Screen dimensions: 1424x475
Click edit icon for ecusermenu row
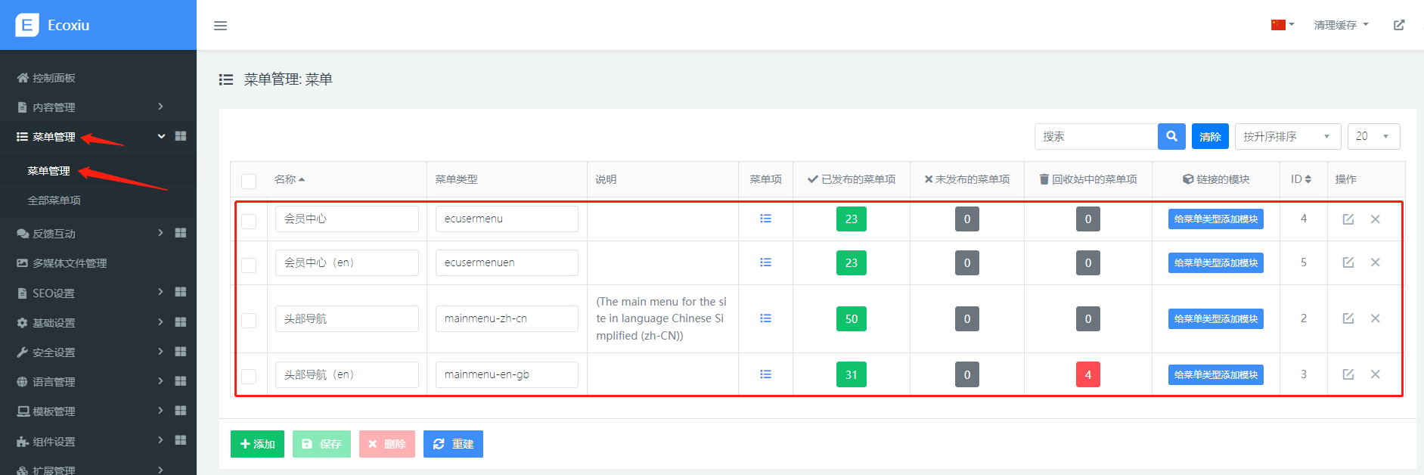click(1348, 219)
